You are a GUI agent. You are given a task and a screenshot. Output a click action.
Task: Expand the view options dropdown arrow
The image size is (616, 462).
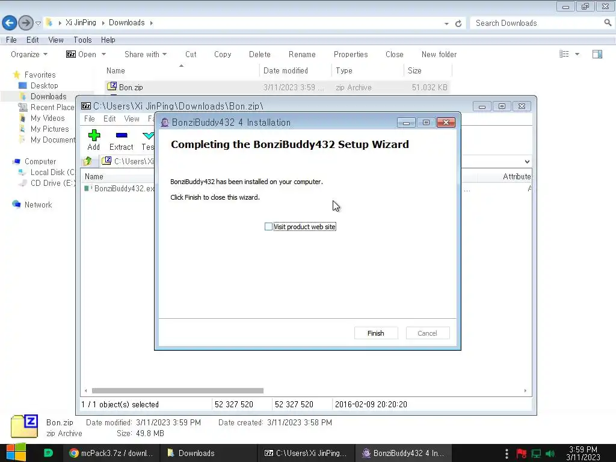577,54
